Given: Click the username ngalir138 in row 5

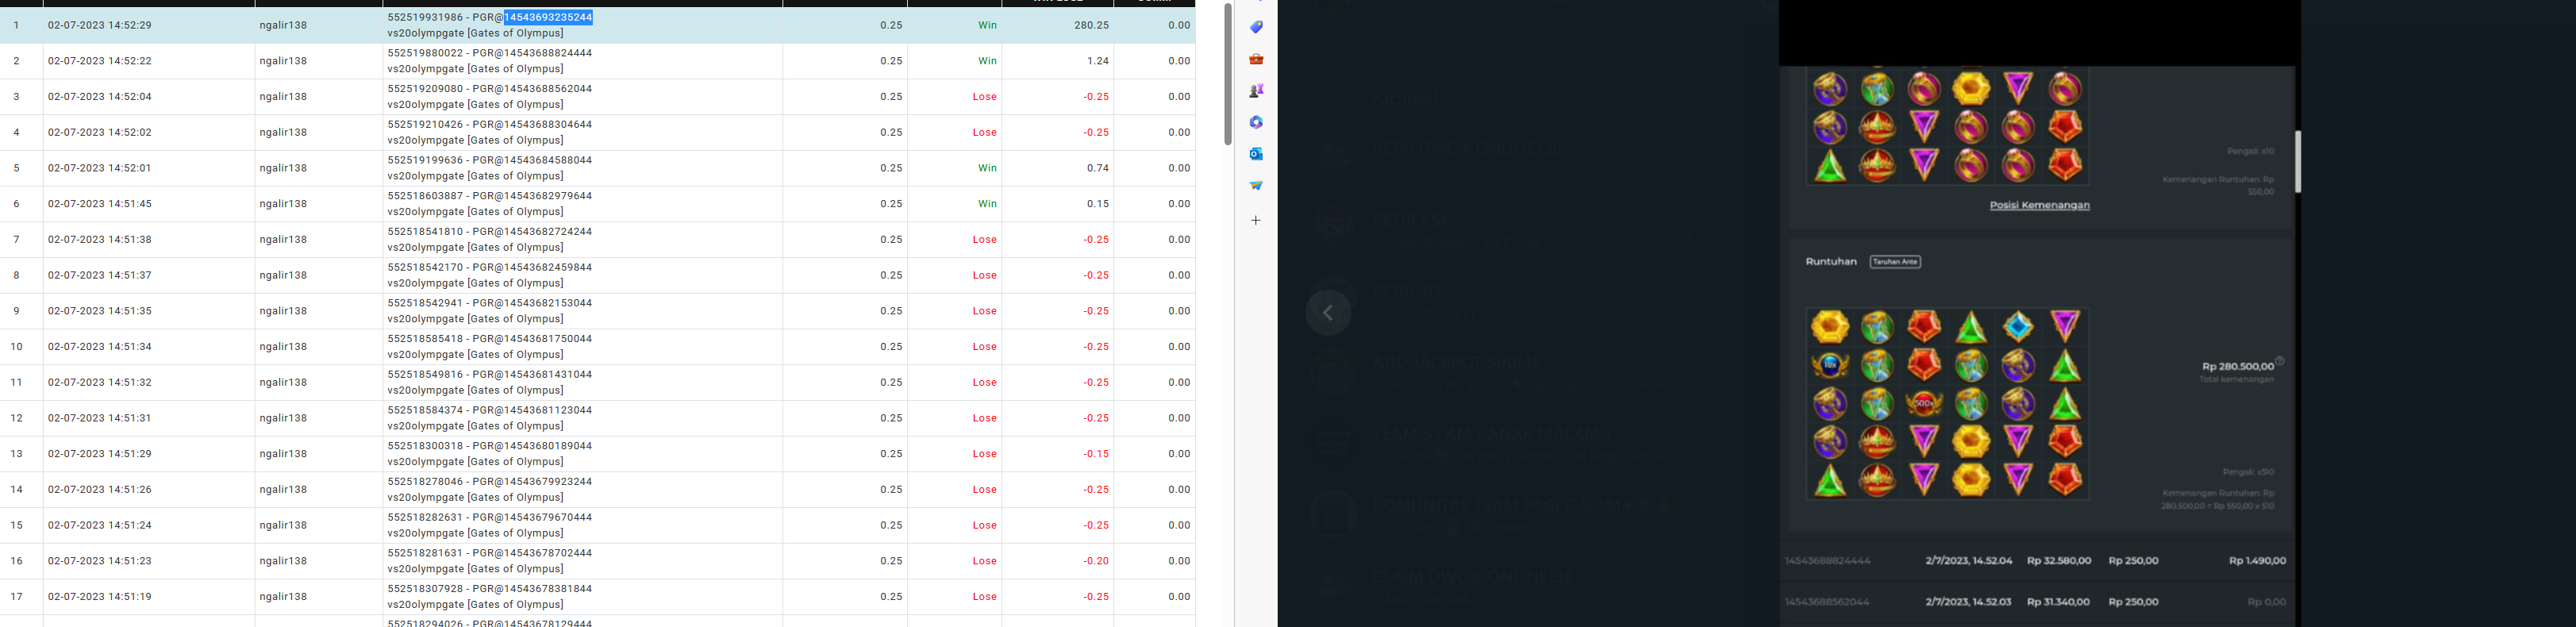Looking at the screenshot, I should click(x=284, y=168).
